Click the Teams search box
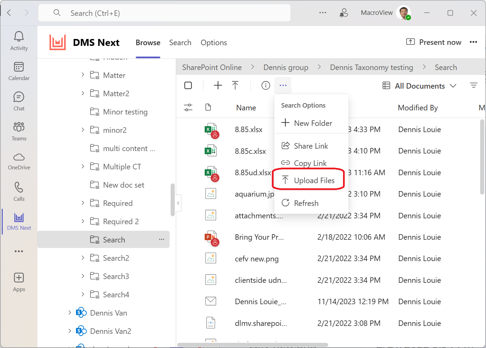Image resolution: width=486 pixels, height=348 pixels. point(164,13)
